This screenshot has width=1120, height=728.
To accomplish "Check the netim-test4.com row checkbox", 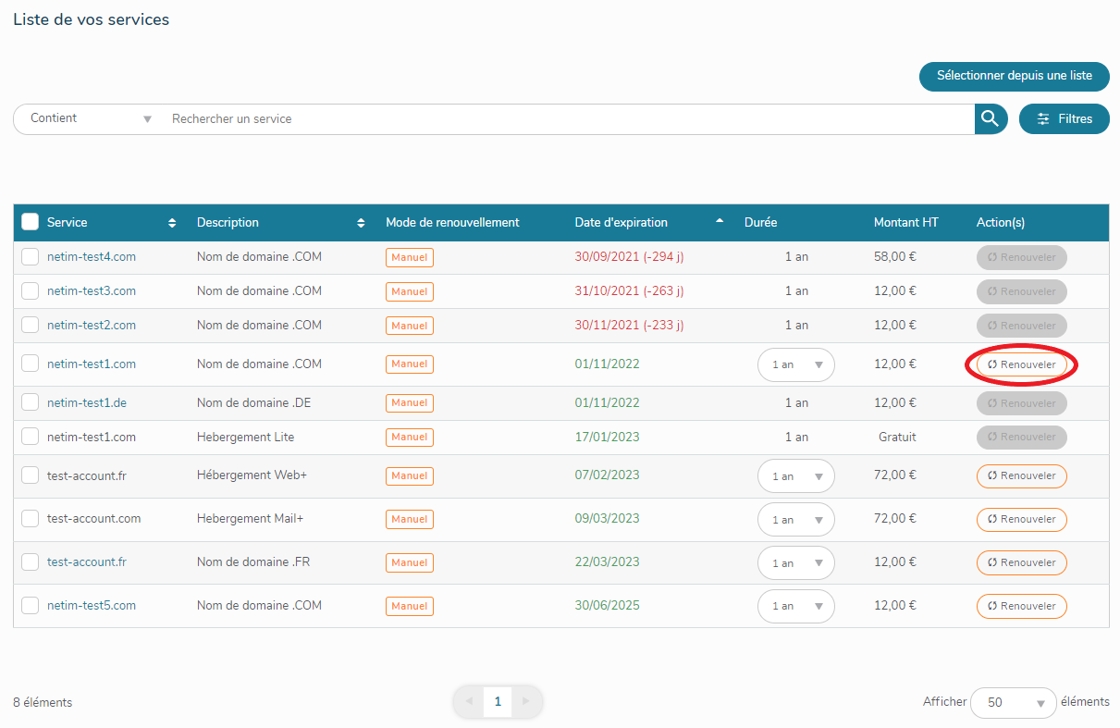I will 31,257.
